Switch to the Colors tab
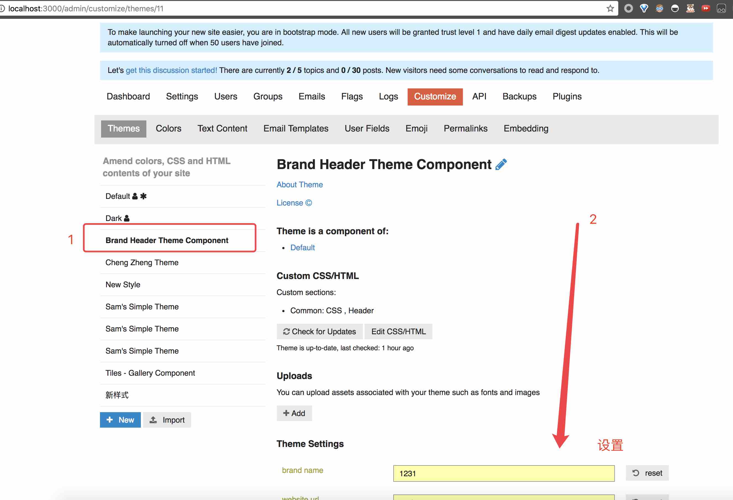The height and width of the screenshot is (500, 733). (168, 128)
